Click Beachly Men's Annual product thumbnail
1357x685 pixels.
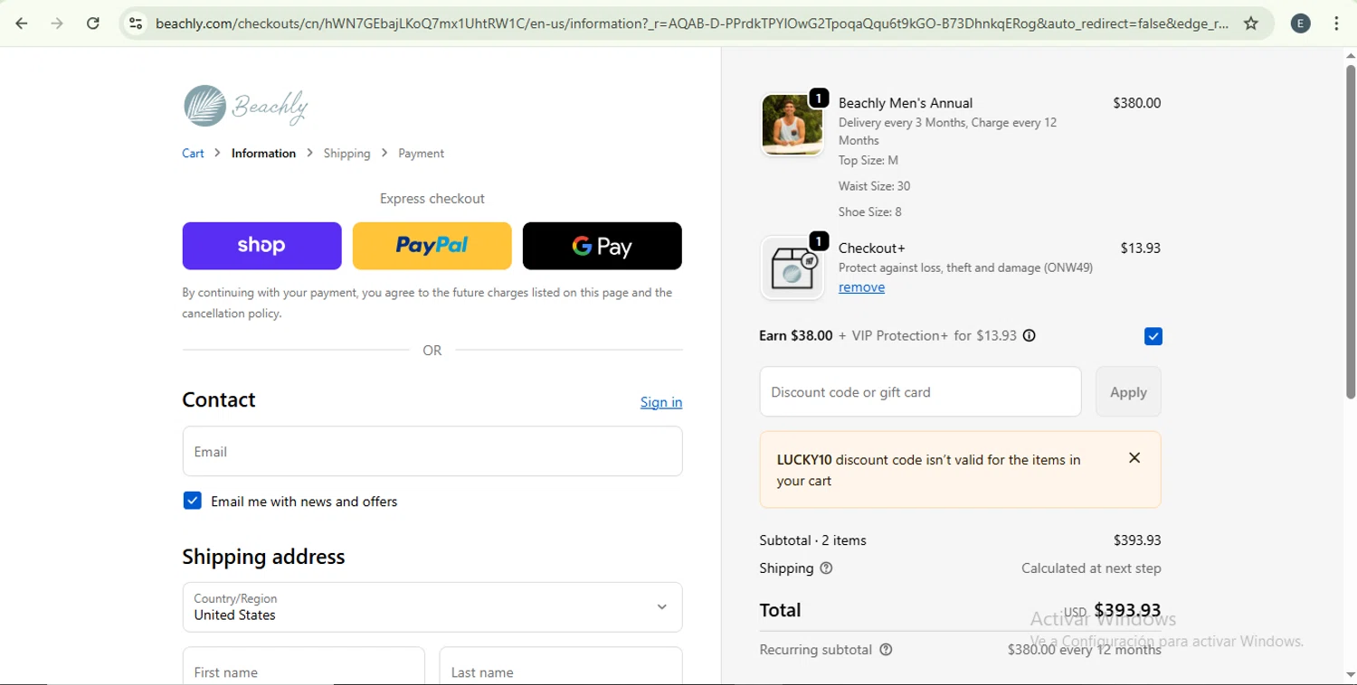coord(792,125)
